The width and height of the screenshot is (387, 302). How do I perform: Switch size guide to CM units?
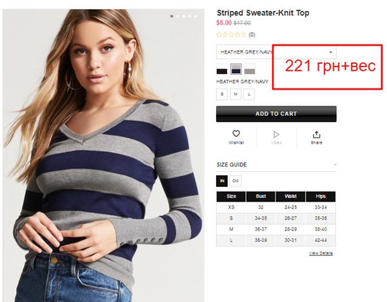point(235,181)
